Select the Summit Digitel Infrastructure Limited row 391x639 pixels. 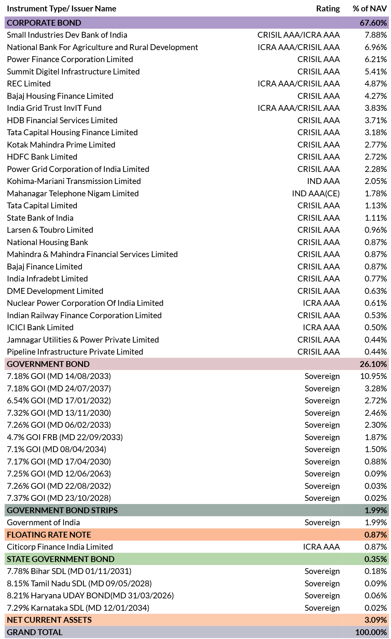pyautogui.click(x=197, y=72)
